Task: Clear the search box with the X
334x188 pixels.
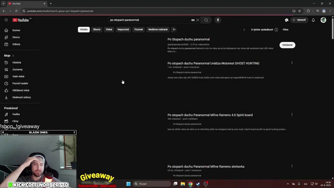Action: tap(198, 20)
